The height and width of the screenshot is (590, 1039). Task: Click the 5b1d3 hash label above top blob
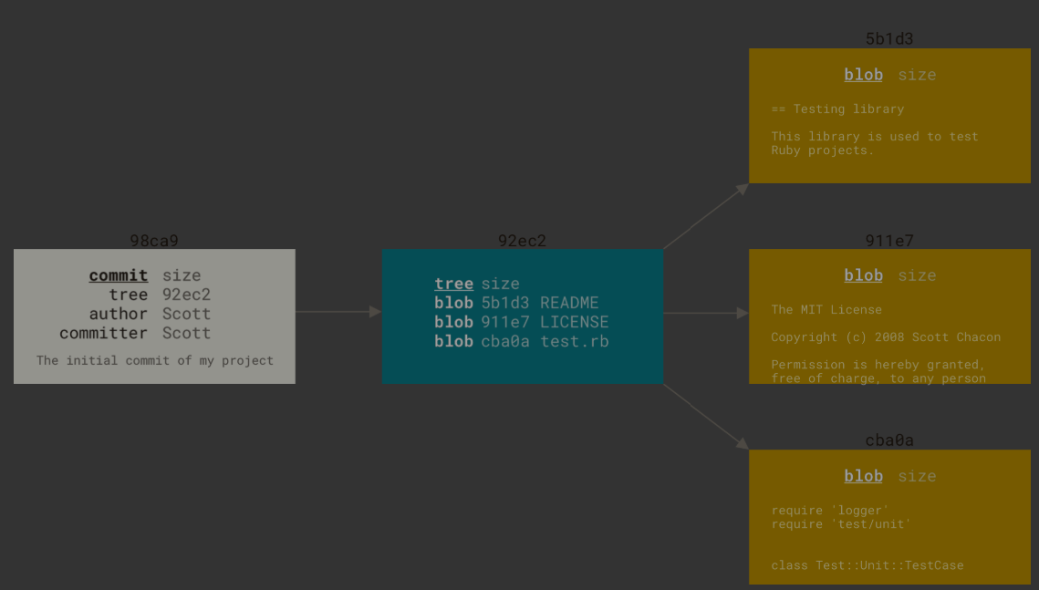pos(889,39)
